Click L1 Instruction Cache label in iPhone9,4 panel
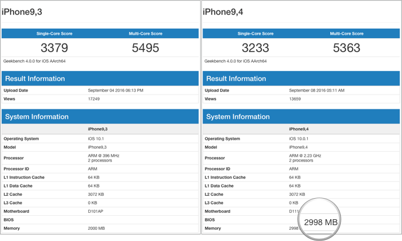This screenshot has width=402, height=241. point(225,178)
